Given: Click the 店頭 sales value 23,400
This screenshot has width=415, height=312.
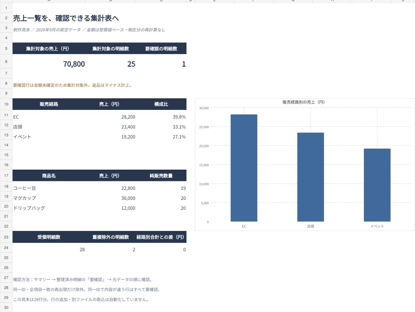Looking at the screenshot, I should 128,127.
